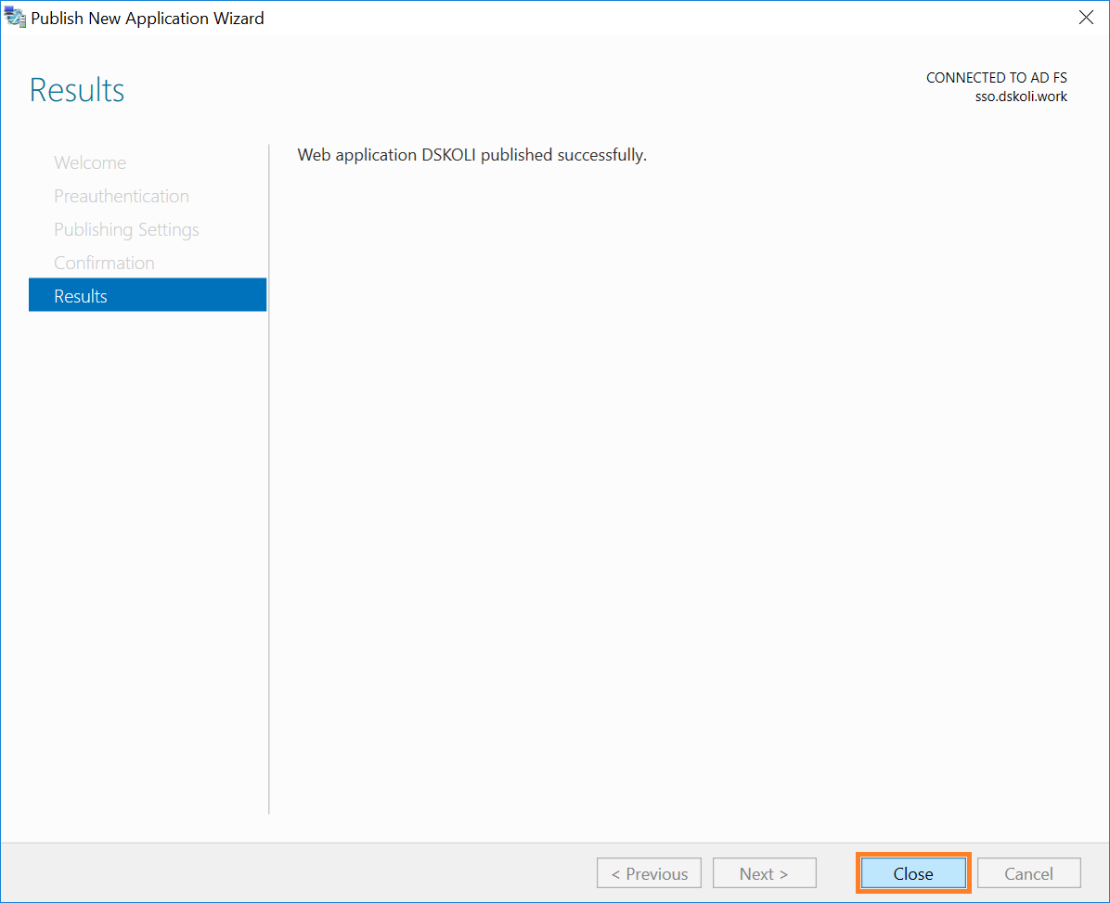Click the wizard application icon in title bar

[x=15, y=18]
